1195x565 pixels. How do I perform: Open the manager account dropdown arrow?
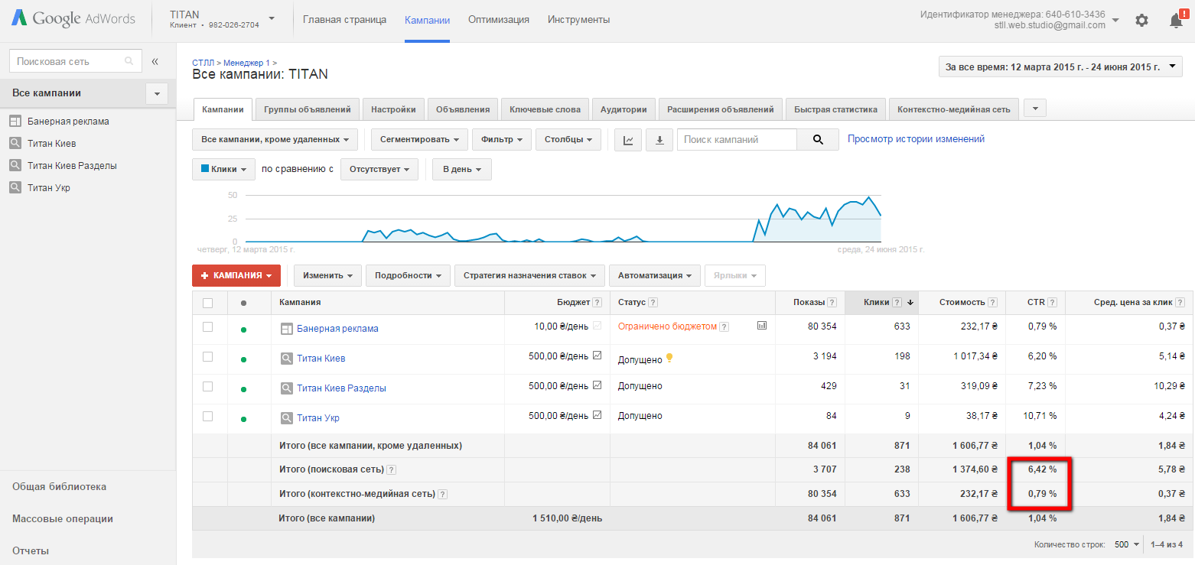point(1115,20)
